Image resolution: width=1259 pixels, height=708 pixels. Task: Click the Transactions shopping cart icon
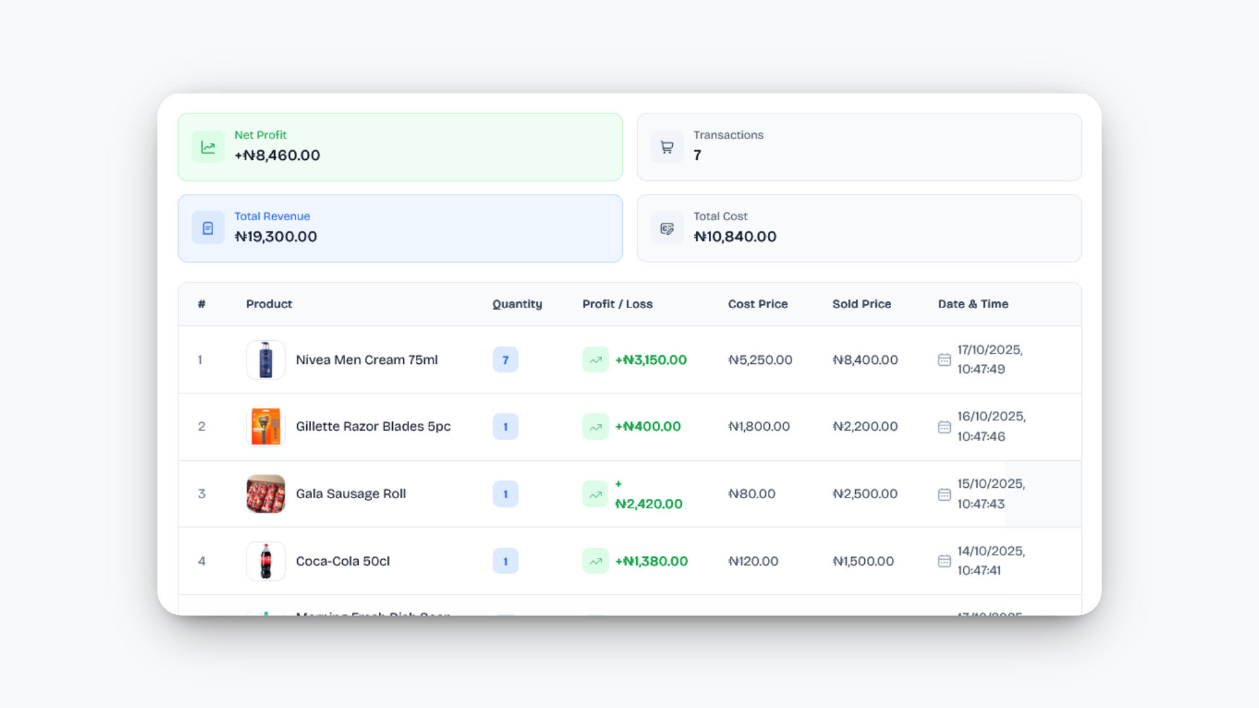[x=667, y=147]
